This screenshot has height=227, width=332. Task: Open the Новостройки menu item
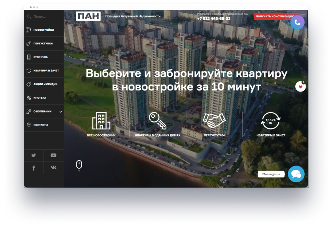tap(43, 30)
